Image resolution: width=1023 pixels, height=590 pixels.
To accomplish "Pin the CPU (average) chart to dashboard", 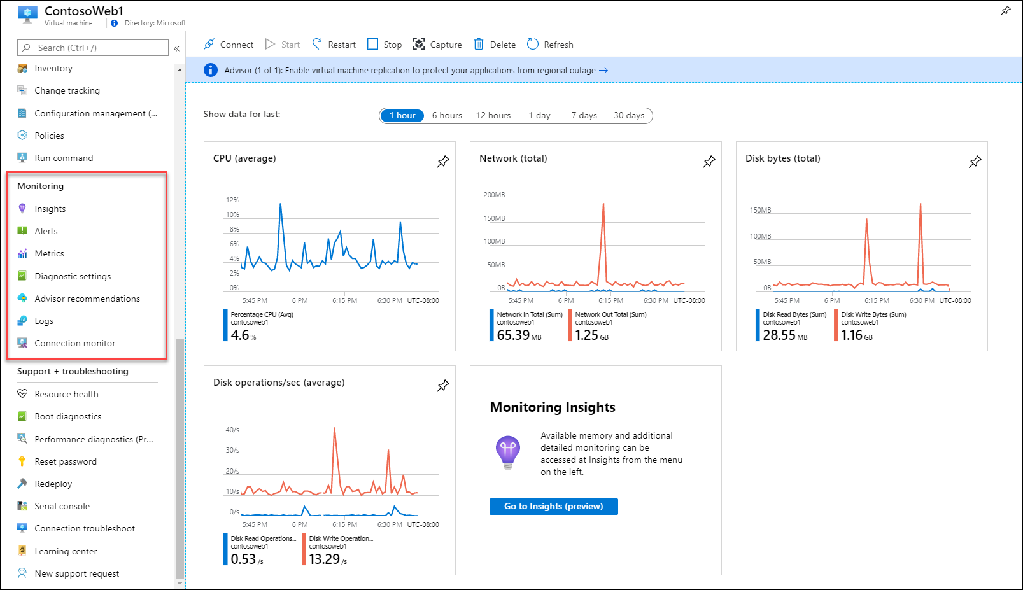I will pyautogui.click(x=443, y=162).
